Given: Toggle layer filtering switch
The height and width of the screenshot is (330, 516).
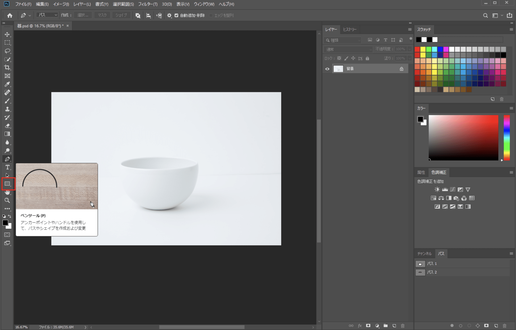Looking at the screenshot, I should (x=411, y=39).
